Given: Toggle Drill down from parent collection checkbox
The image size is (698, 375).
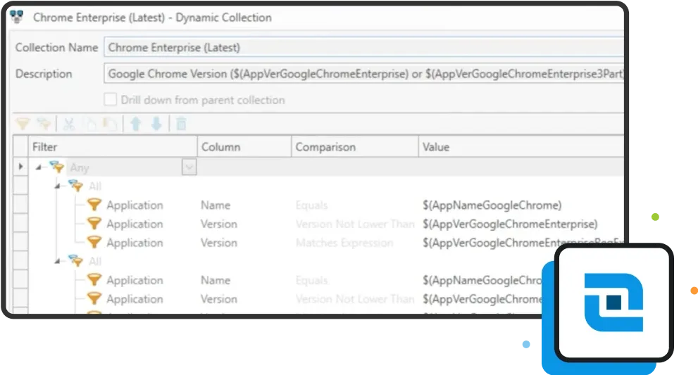Looking at the screenshot, I should pyautogui.click(x=111, y=99).
